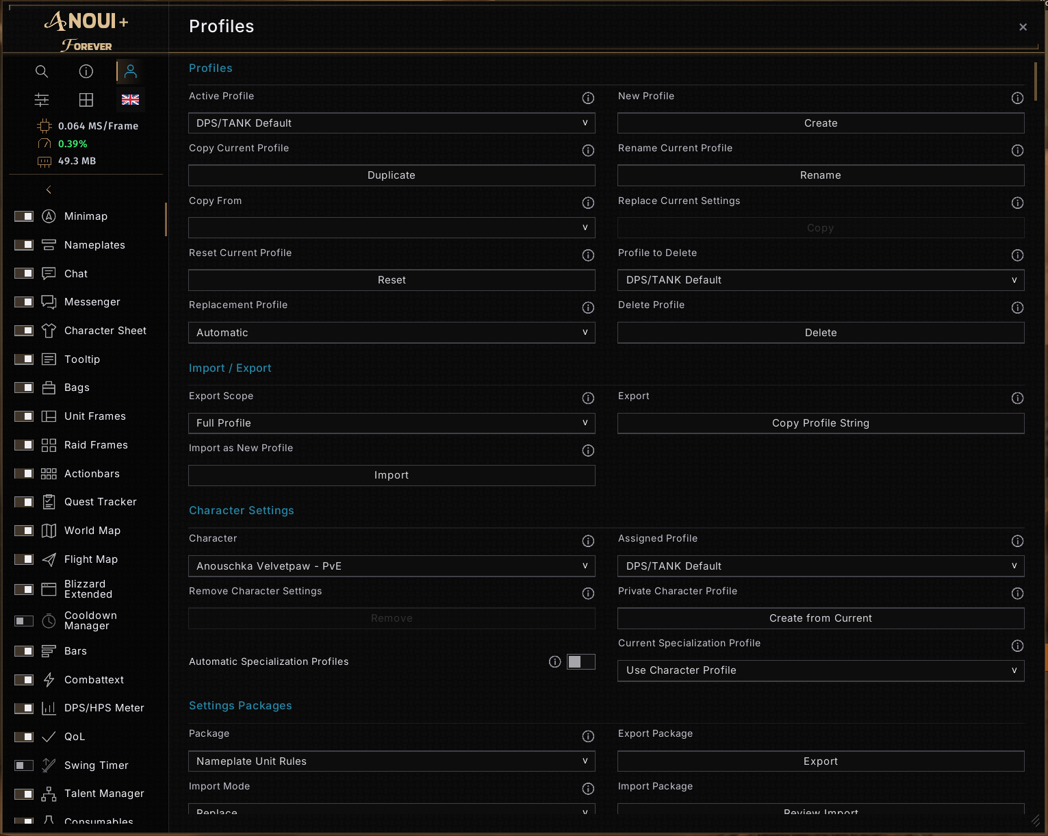This screenshot has height=836, width=1048.
Task: Collapse the sidebar with the back arrow
Action: tap(49, 190)
